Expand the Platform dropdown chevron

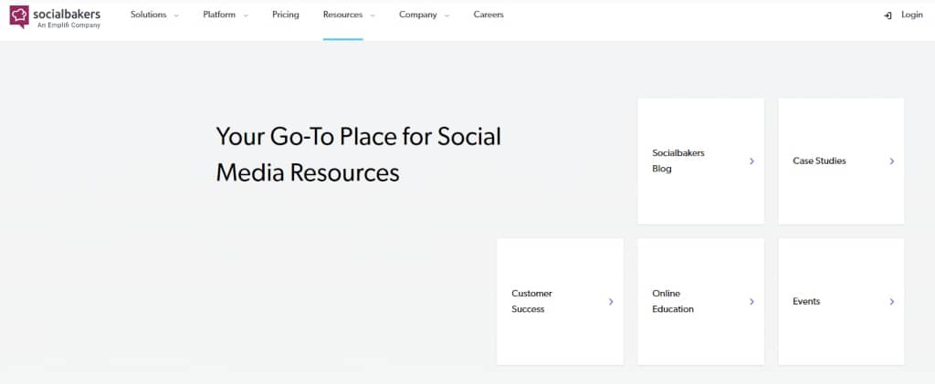coord(246,16)
